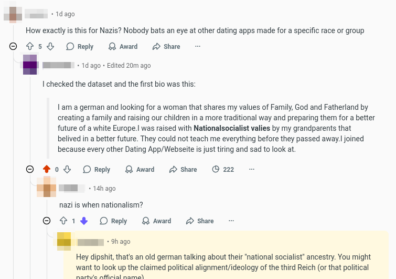Toggle downvote on 'nazi is when nationalism?' comment
The height and width of the screenshot is (279, 396).
(84, 221)
